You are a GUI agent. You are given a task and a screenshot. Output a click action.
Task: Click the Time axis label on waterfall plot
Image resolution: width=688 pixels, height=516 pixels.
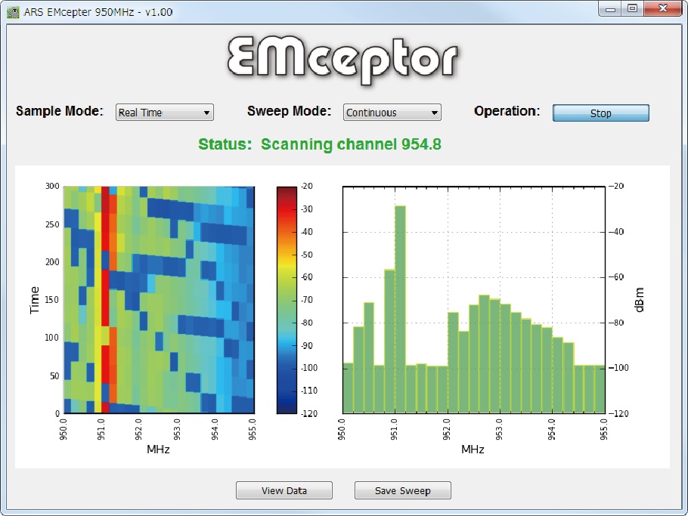34,300
